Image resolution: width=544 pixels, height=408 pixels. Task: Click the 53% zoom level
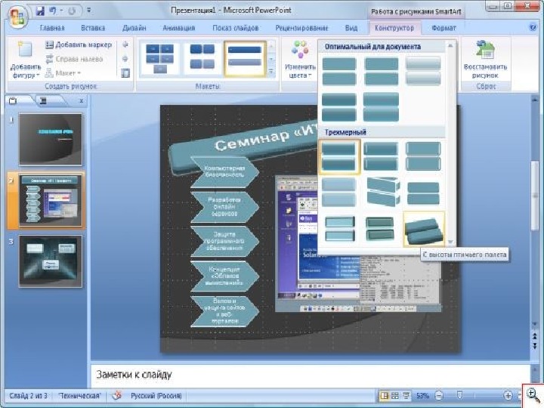[x=422, y=395]
